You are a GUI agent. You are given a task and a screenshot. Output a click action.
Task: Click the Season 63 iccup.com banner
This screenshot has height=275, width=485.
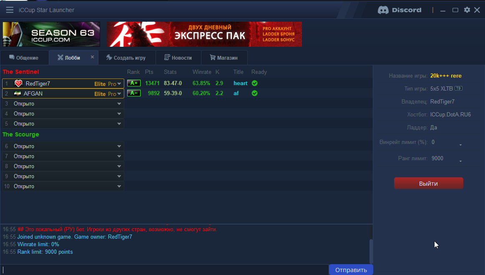51,34
